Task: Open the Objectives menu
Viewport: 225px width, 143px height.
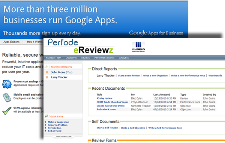Action: 71,58
